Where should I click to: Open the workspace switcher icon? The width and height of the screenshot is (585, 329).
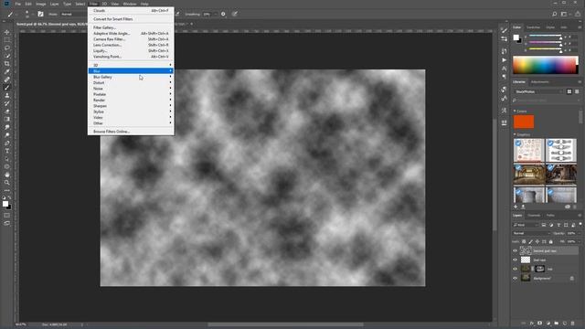(x=564, y=14)
